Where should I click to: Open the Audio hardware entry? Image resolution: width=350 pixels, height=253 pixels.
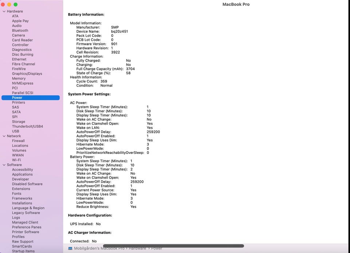17,26
